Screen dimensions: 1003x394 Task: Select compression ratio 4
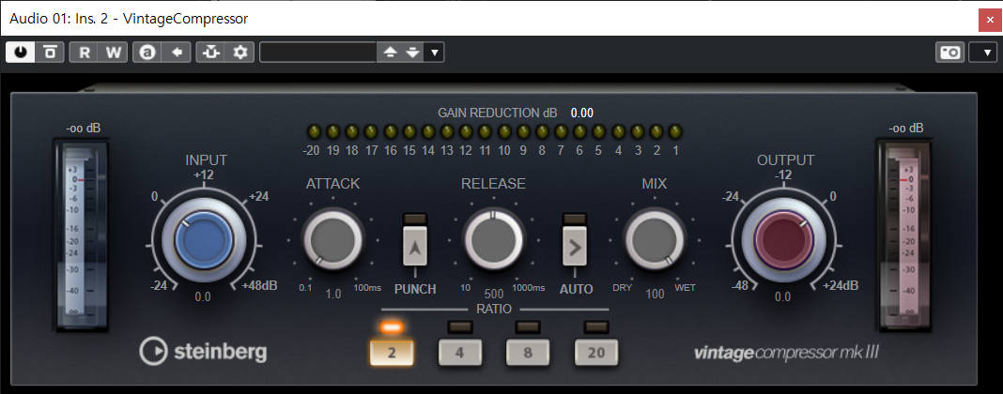pyautogui.click(x=458, y=353)
